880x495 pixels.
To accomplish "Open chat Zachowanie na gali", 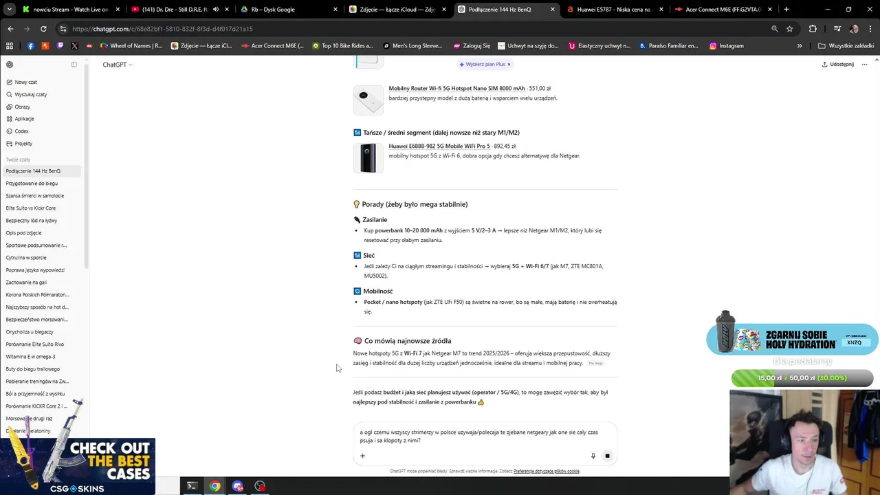I will [26, 283].
